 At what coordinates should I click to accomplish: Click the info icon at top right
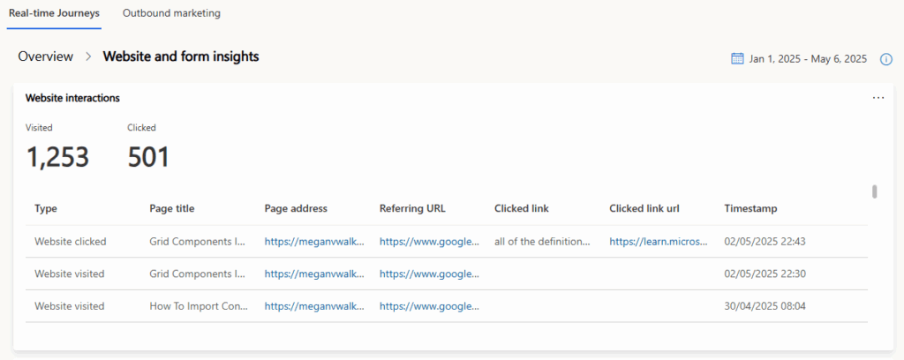click(x=886, y=59)
